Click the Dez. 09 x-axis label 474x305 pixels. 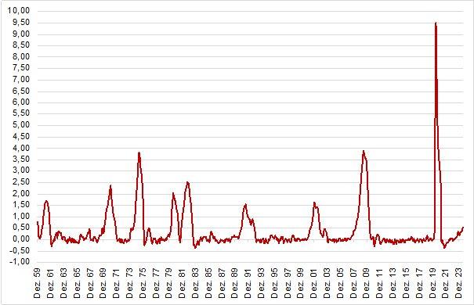[x=367, y=283]
